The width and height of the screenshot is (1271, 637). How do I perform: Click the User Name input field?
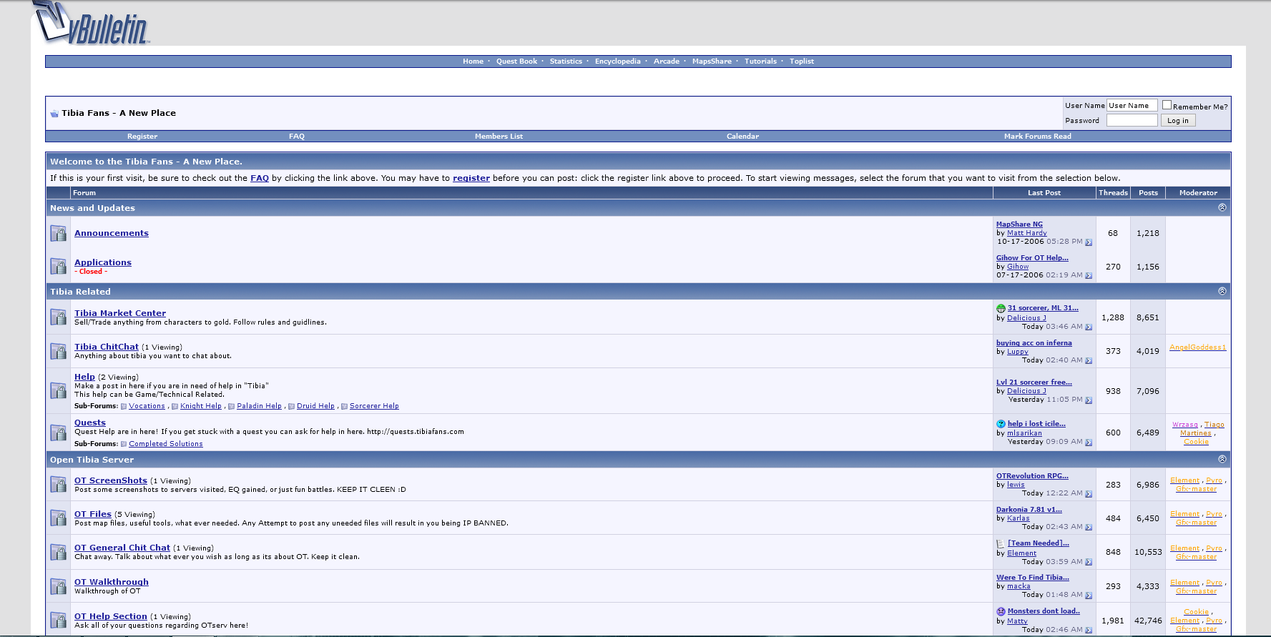(1132, 106)
